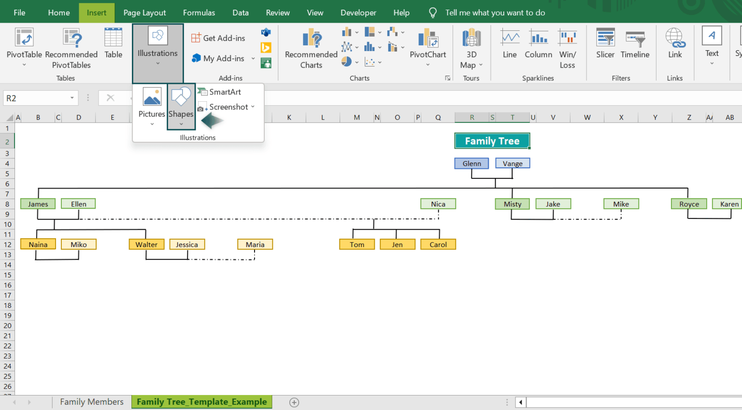Select the pie chart icon
This screenshot has width=742, height=410.
[346, 62]
